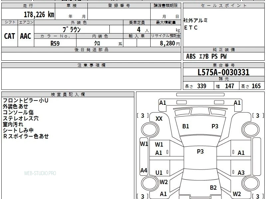Select chassis number L575A-0030331
The height and width of the screenshot is (199, 266).
(223, 72)
